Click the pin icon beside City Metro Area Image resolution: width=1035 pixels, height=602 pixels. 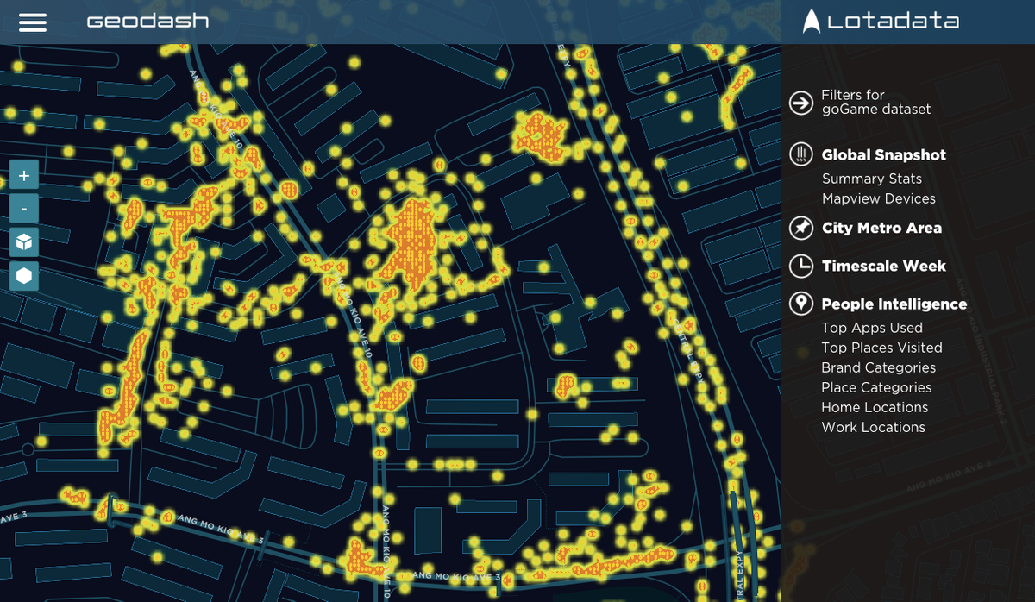802,228
